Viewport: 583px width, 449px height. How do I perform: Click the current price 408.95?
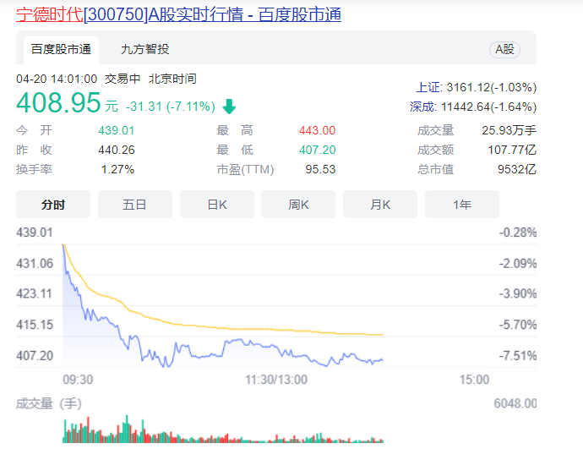(x=58, y=102)
